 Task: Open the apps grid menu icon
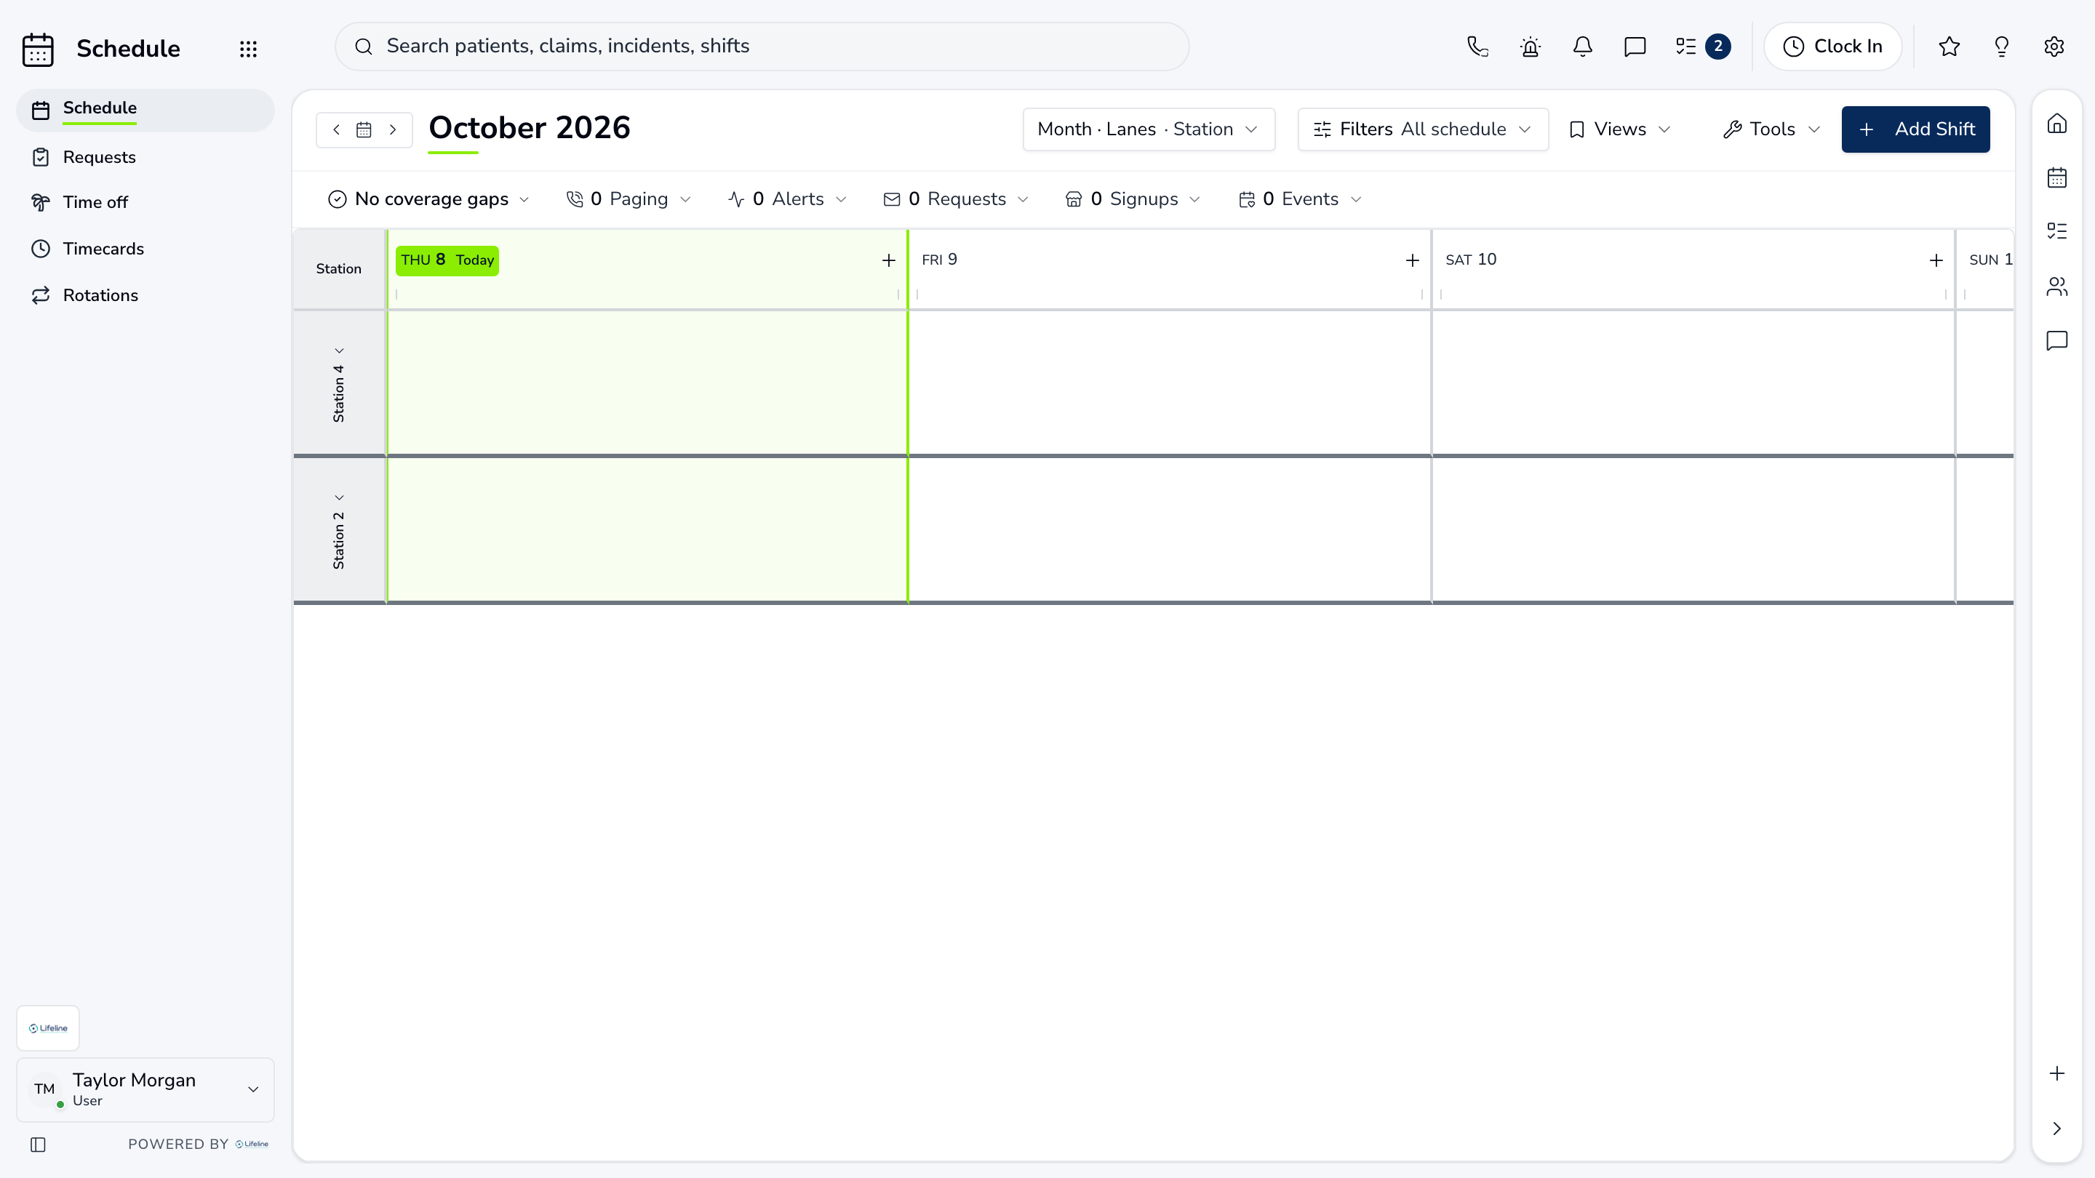click(248, 49)
